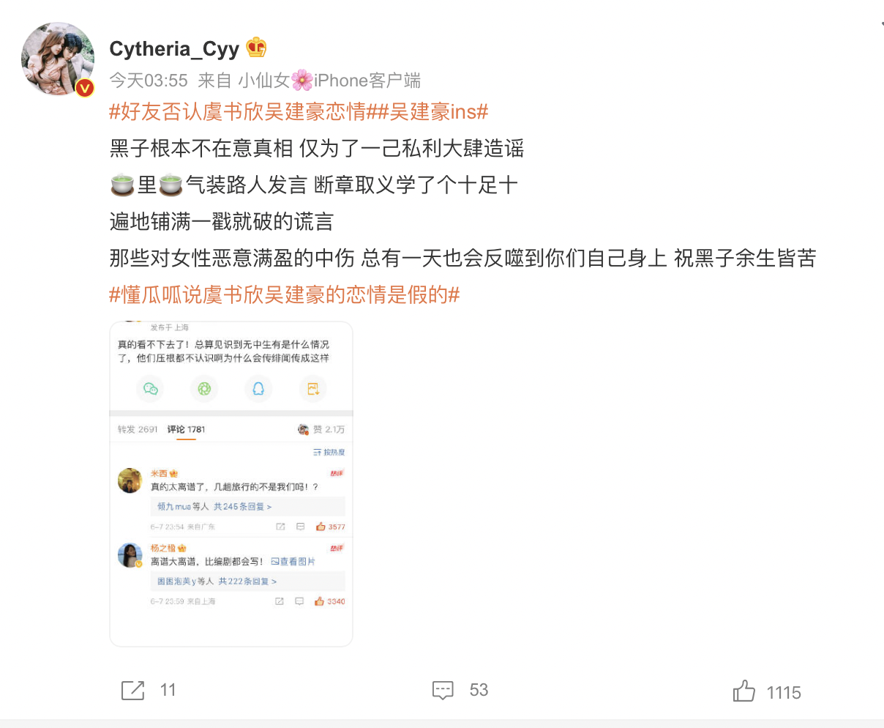
Task: Open hashtag 吴建豪ins
Action: point(427,112)
